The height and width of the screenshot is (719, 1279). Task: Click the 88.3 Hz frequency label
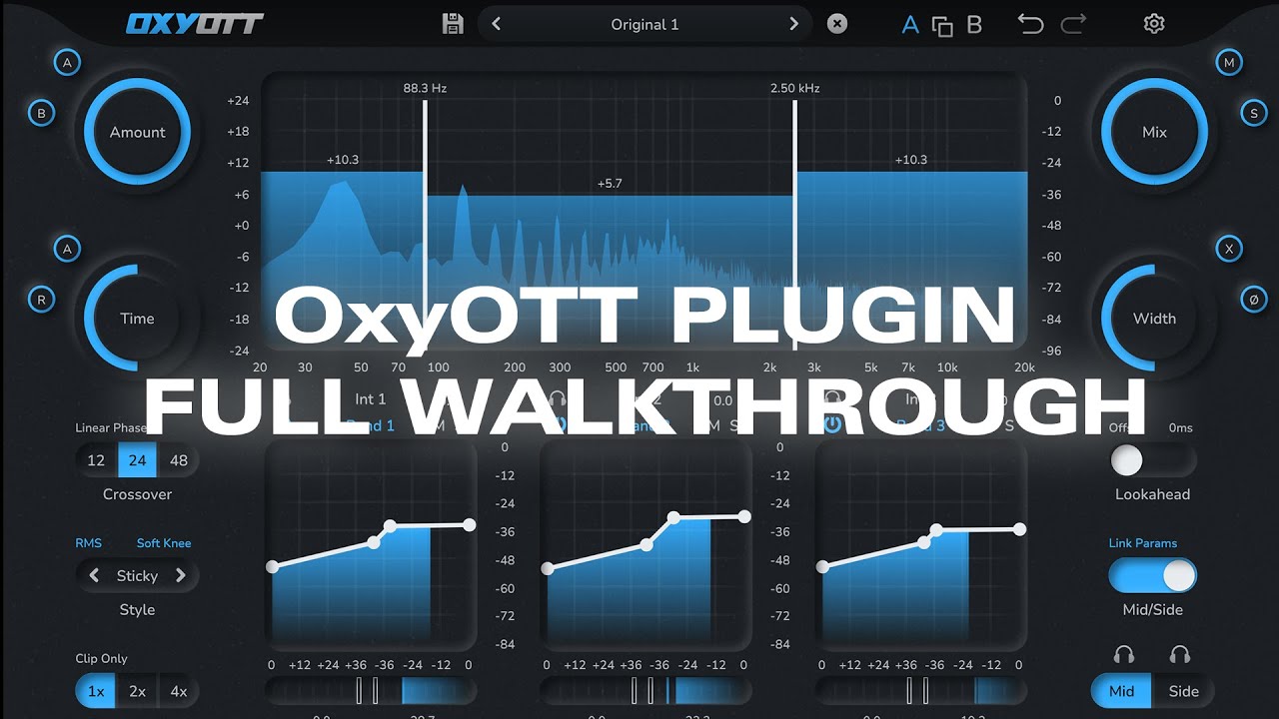425,88
